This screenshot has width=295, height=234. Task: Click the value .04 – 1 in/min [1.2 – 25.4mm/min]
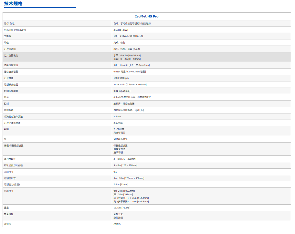pyautogui.click(x=132, y=65)
